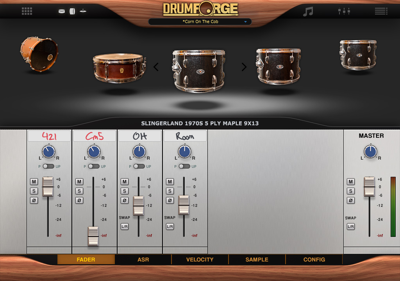Click the MASTER heading text
Image resolution: width=400 pixels, height=281 pixels.
(x=371, y=136)
